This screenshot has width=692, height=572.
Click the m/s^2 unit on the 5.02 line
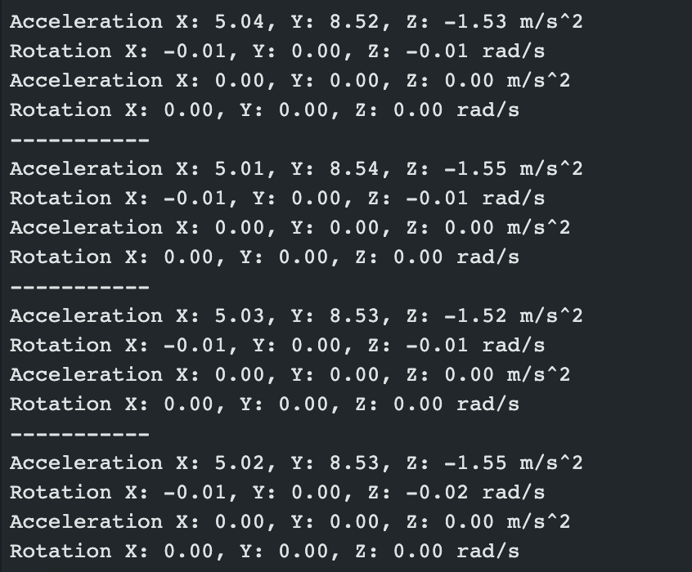551,463
